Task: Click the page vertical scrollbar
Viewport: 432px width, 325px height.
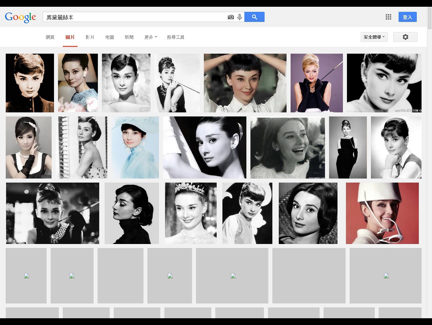Action: click(429, 19)
